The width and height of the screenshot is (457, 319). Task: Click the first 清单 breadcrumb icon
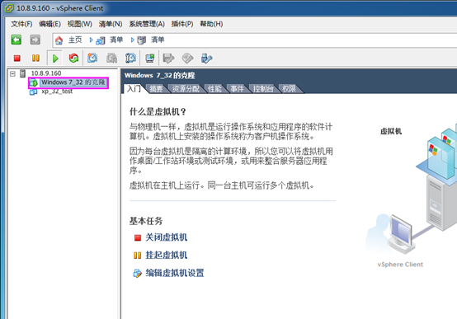click(101, 40)
